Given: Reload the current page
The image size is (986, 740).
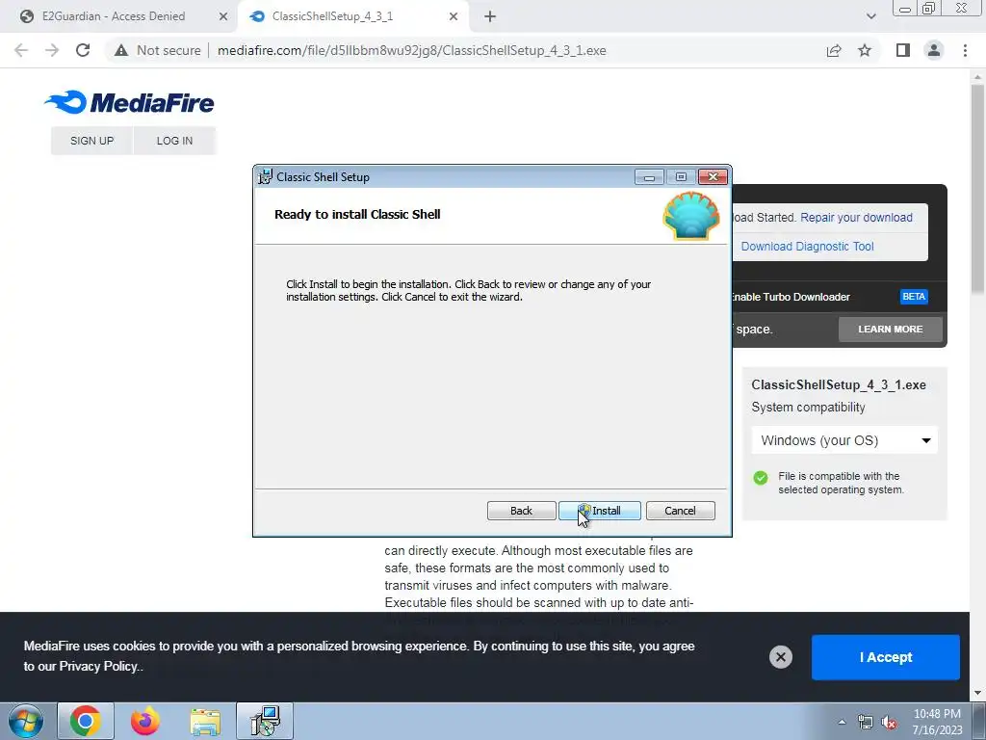Looking at the screenshot, I should pyautogui.click(x=83, y=50).
